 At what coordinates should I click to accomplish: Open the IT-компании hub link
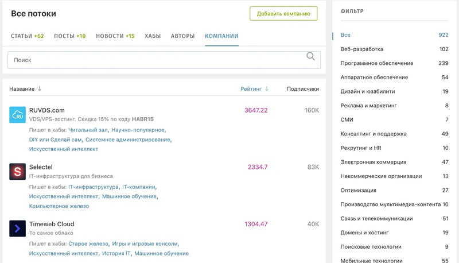click(x=139, y=187)
